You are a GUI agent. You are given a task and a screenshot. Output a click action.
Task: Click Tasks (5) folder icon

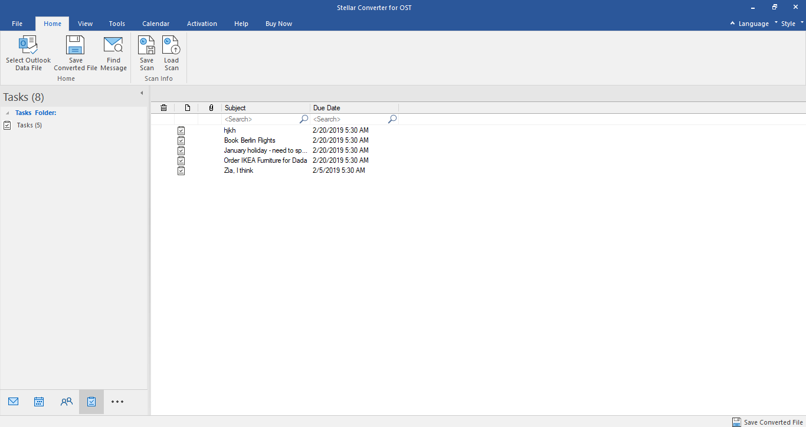tap(7, 125)
